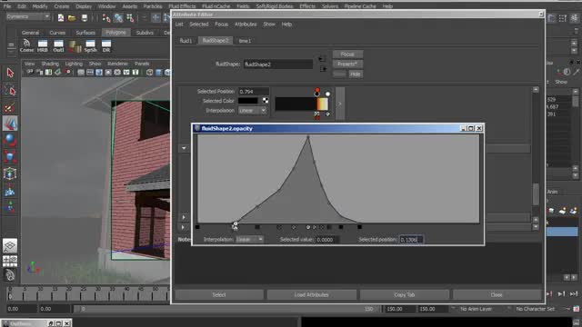Viewport: 582px width, 327px height.
Task: Click the Hide button
Action: 356,74
